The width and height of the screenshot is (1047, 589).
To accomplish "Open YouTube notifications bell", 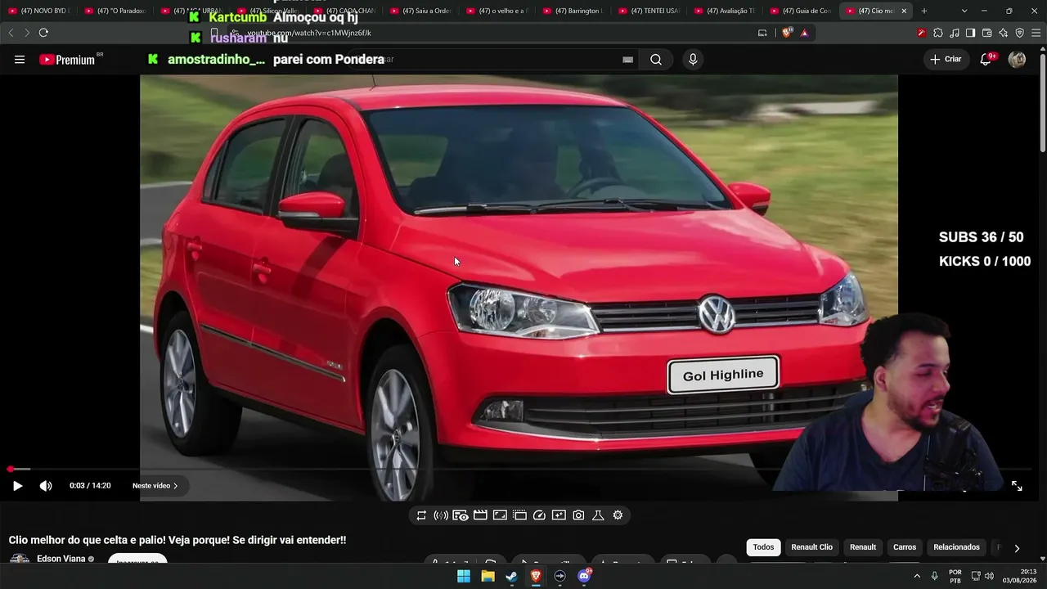I will (x=986, y=59).
